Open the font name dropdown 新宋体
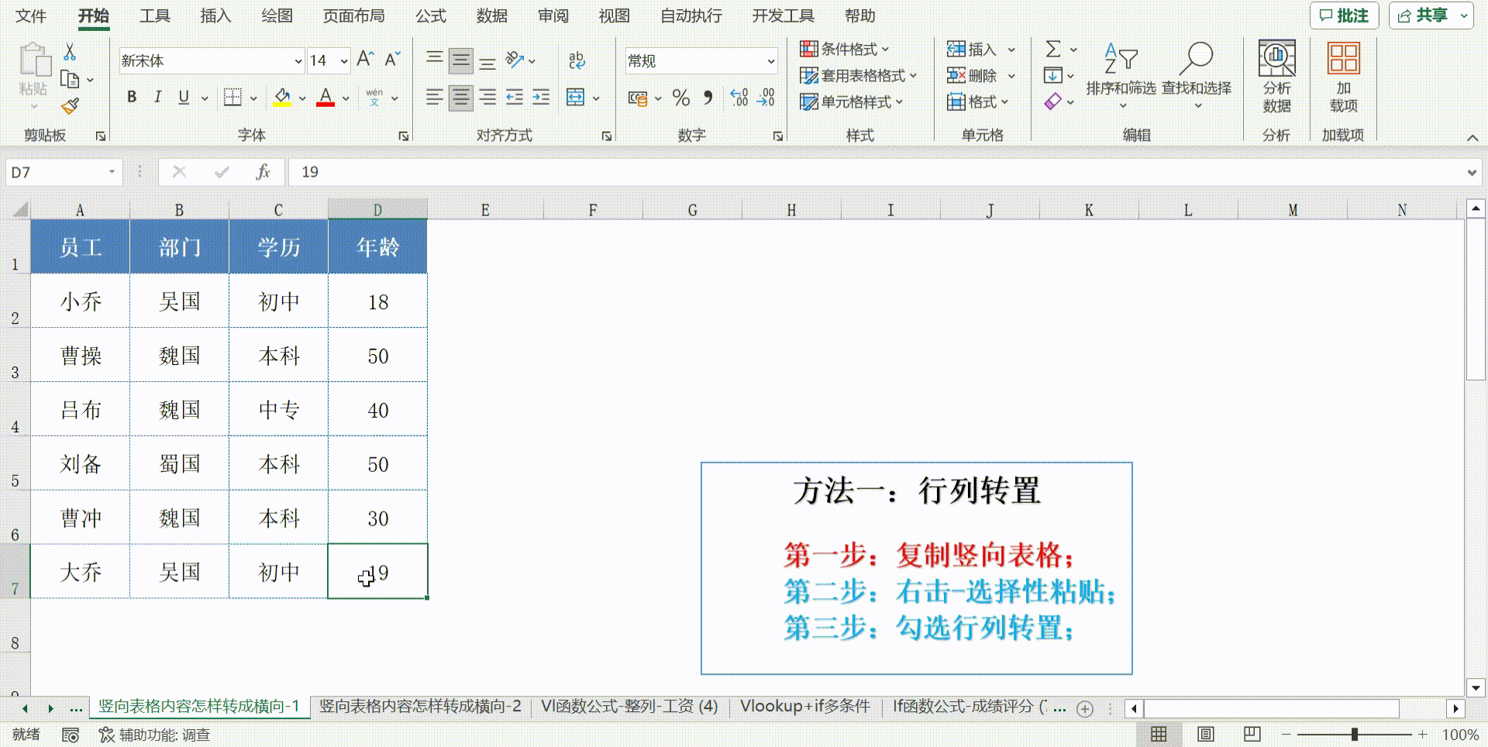The height and width of the screenshot is (747, 1488). [x=298, y=61]
